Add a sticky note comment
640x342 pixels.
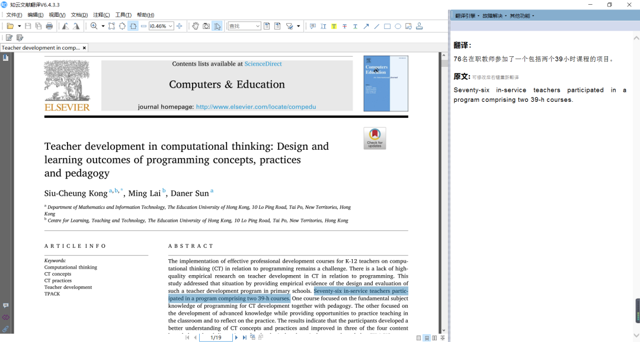pyautogui.click(x=313, y=26)
